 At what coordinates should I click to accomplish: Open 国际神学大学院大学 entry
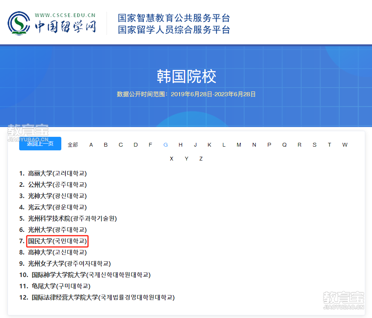point(91,275)
